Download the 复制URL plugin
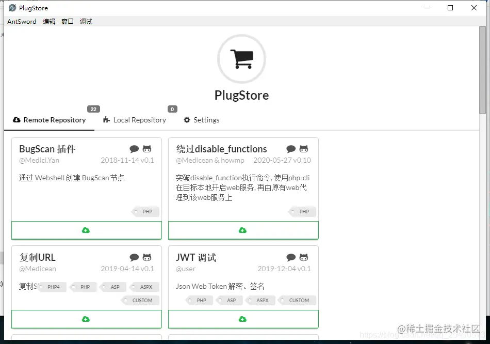Screen dimensions: 490x344 point(86,319)
